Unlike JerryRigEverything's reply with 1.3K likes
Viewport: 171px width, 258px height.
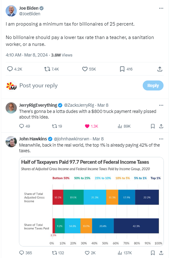click(x=91, y=126)
